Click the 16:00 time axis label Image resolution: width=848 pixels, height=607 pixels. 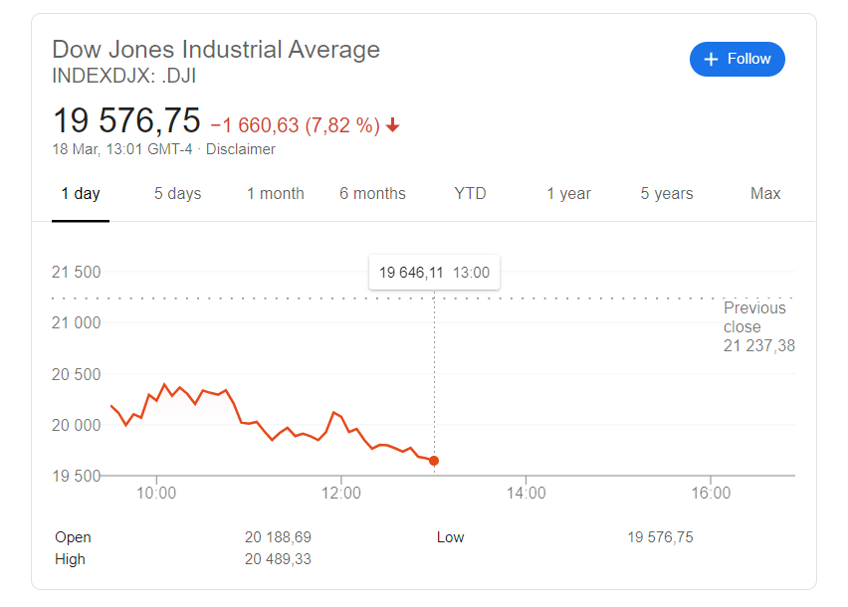(710, 493)
